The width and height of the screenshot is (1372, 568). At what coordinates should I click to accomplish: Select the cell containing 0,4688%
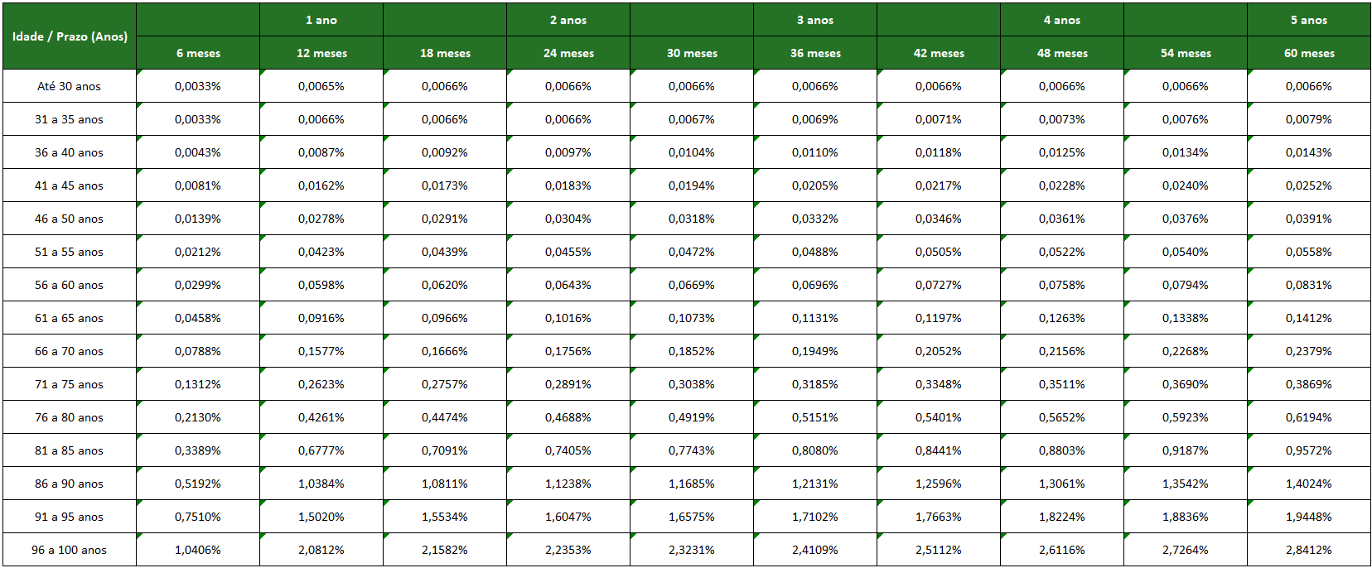(568, 417)
